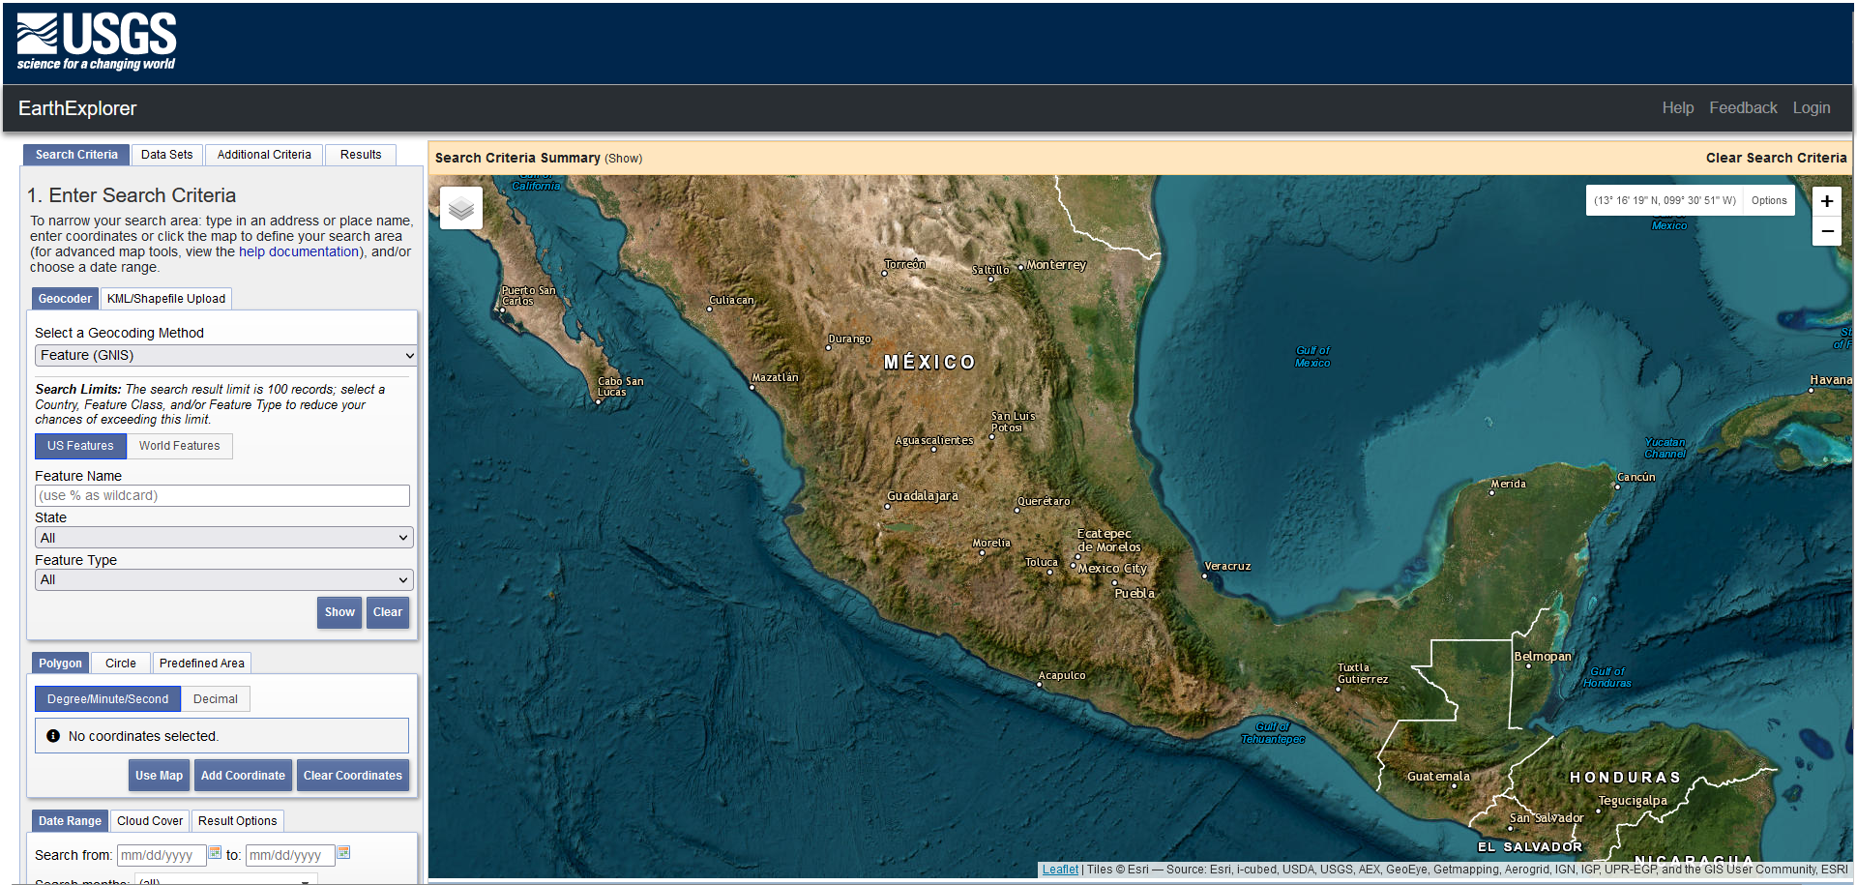Click the Tegucigalpa label on map
1857x885 pixels.
[1633, 801]
